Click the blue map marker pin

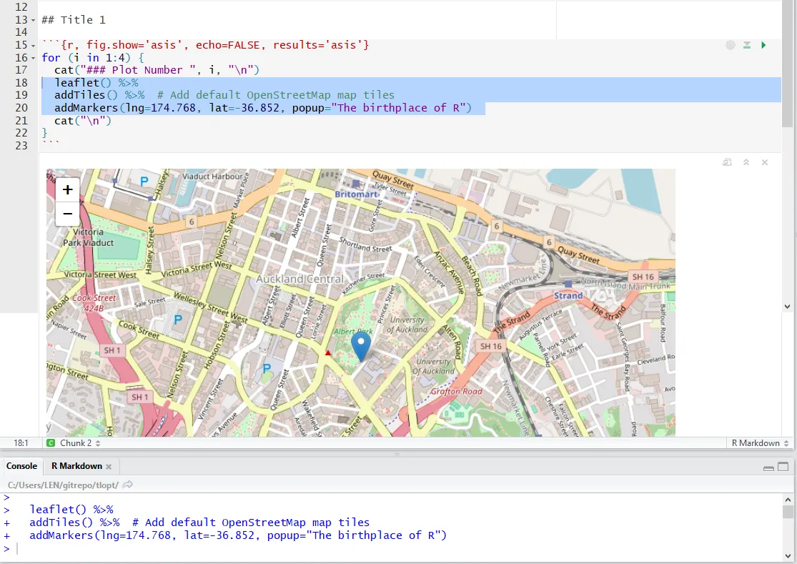point(361,345)
